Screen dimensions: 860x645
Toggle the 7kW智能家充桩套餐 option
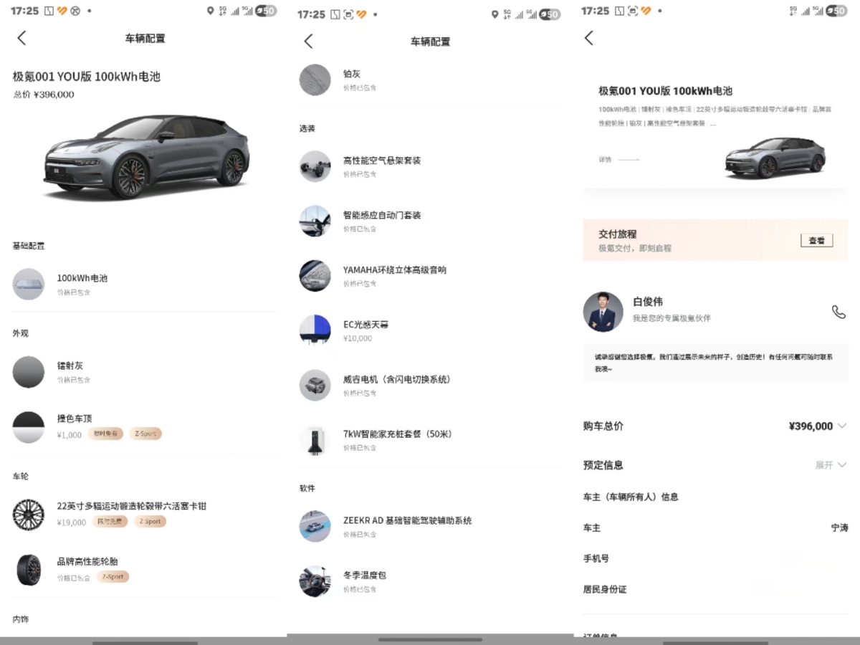[x=315, y=439]
